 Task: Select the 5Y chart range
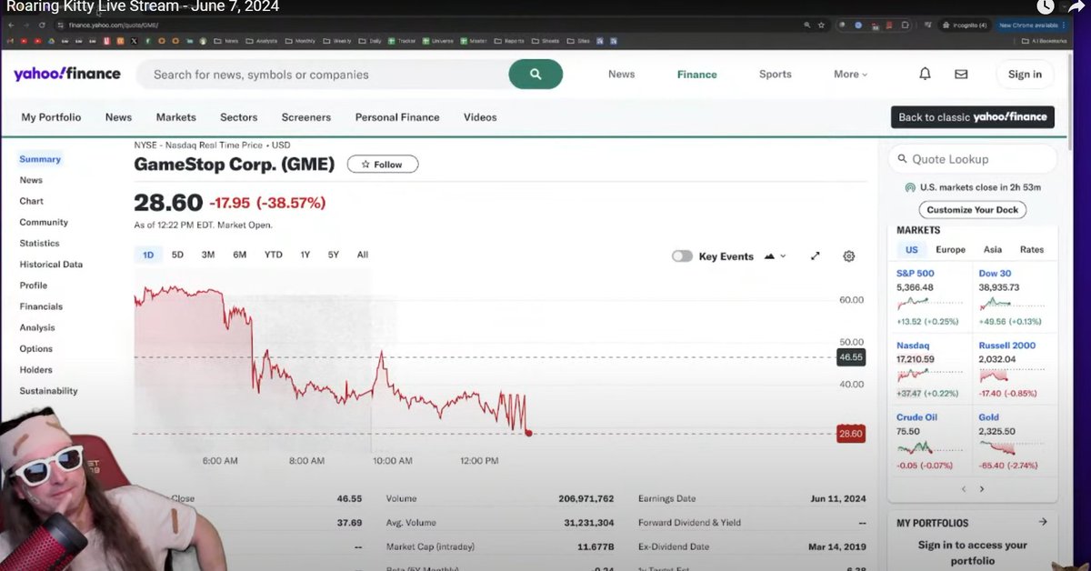334,255
